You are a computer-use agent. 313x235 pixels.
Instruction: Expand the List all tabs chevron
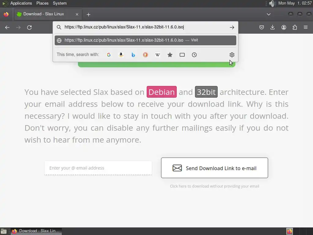click(269, 14)
